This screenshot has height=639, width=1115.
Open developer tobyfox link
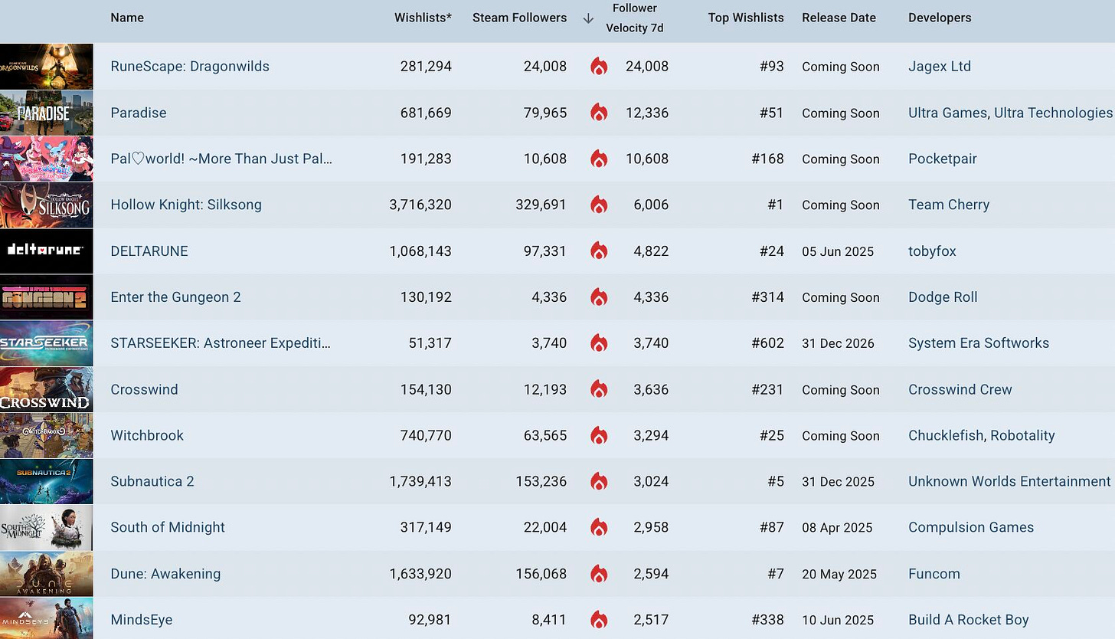pos(932,251)
